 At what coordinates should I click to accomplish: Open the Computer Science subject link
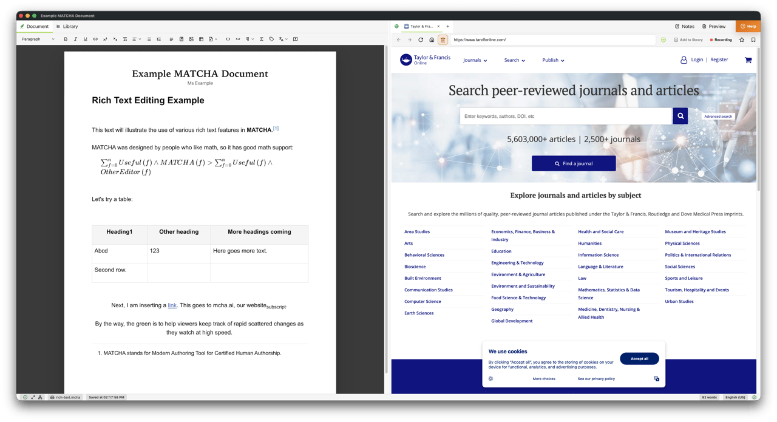[422, 301]
